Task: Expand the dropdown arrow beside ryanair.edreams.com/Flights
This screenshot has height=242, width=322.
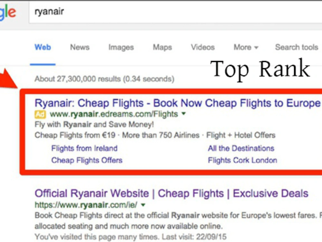Action: pyautogui.click(x=184, y=113)
